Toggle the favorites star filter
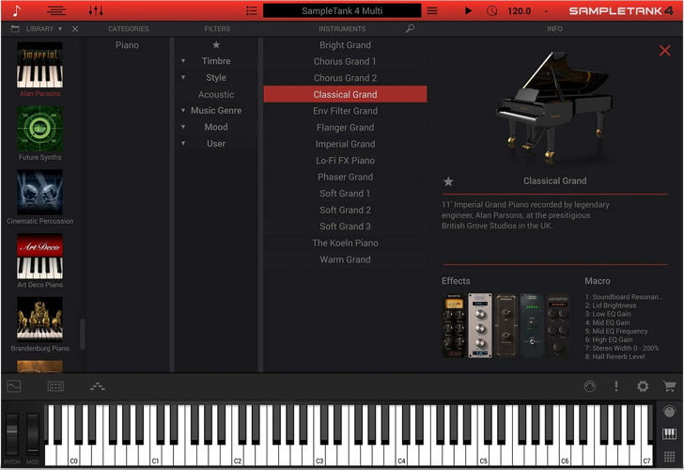Screen dimensions: 684x470 tap(216, 45)
